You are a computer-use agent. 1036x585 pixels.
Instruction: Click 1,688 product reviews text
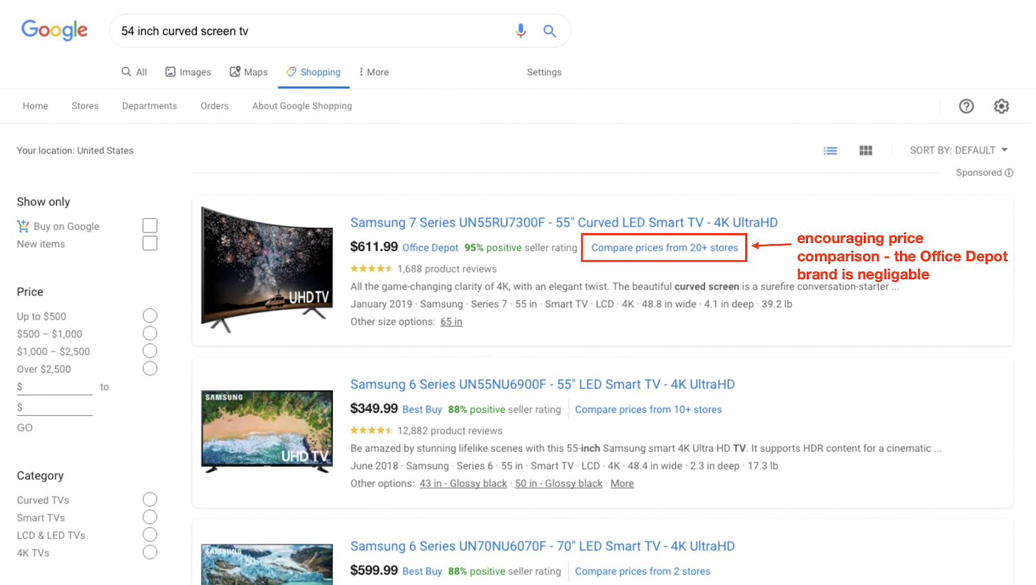click(x=447, y=269)
